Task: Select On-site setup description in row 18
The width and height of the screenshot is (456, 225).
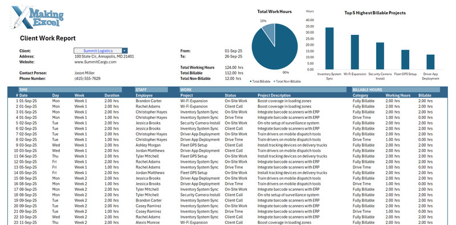Action: (288, 195)
